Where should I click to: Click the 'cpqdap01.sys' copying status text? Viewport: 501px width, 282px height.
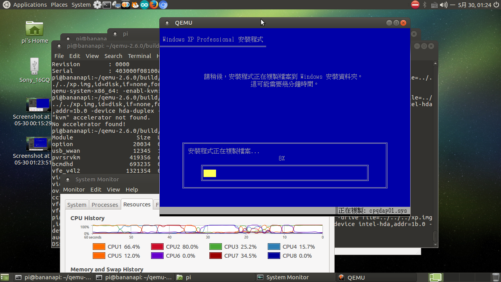click(x=373, y=211)
